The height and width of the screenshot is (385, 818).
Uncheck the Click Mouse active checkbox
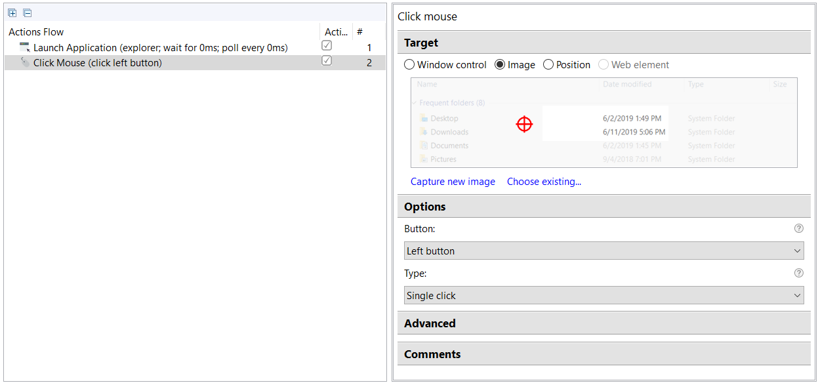pos(327,61)
